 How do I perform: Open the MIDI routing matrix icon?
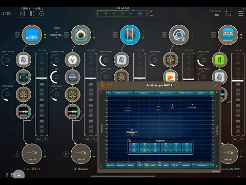tap(228, 13)
